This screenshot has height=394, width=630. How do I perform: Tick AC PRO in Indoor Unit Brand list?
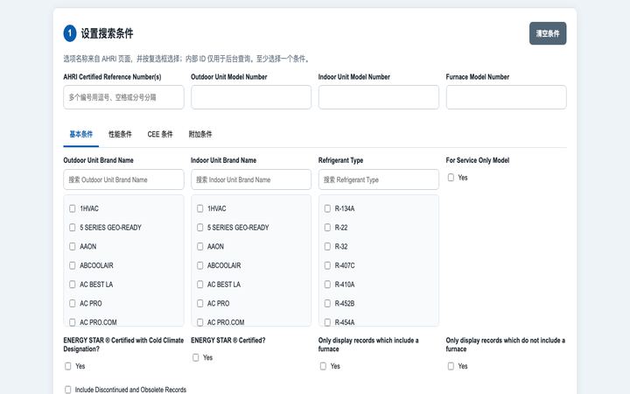point(200,303)
